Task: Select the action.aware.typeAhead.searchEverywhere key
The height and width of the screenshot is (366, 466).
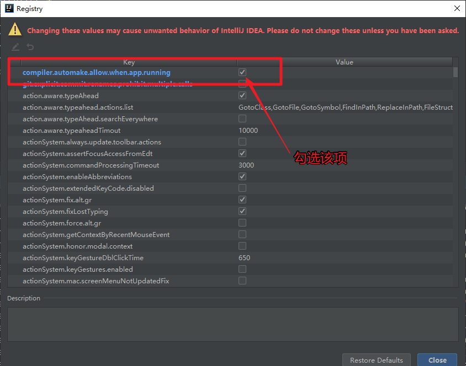Action: 90,119
